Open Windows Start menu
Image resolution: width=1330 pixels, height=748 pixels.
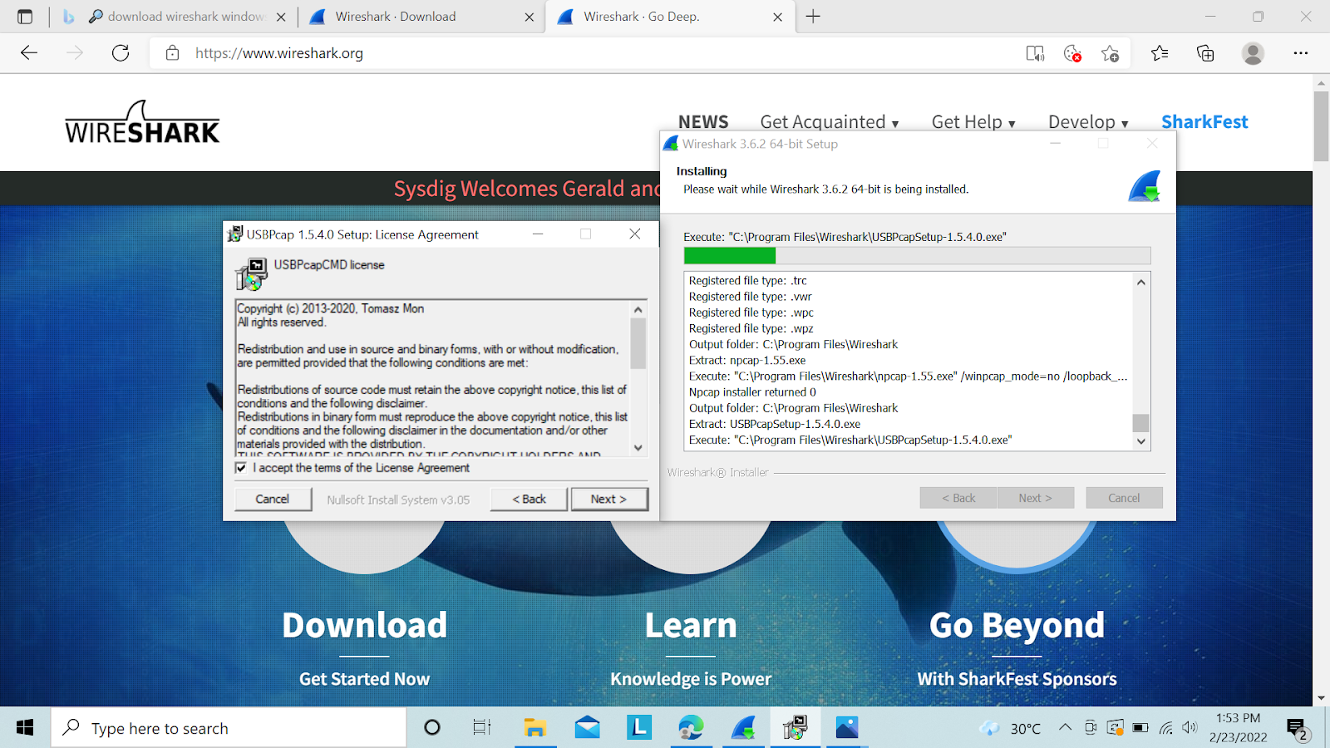point(25,728)
